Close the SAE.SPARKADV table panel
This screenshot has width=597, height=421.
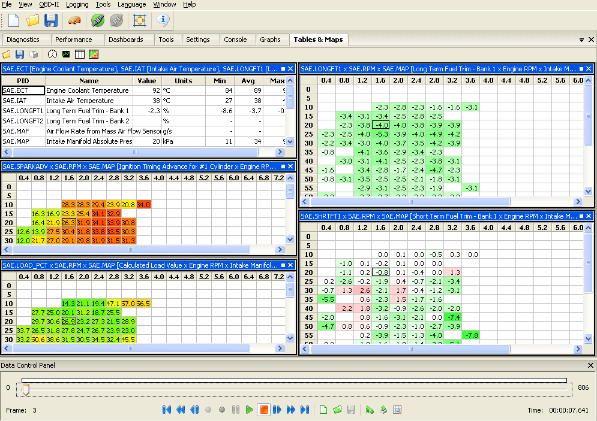click(x=290, y=166)
